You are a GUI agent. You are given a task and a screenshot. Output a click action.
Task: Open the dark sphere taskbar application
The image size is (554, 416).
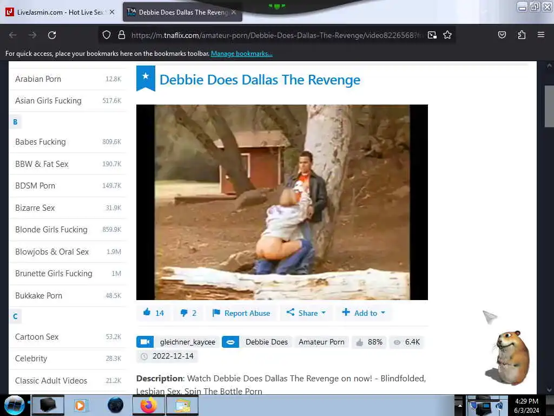click(115, 405)
